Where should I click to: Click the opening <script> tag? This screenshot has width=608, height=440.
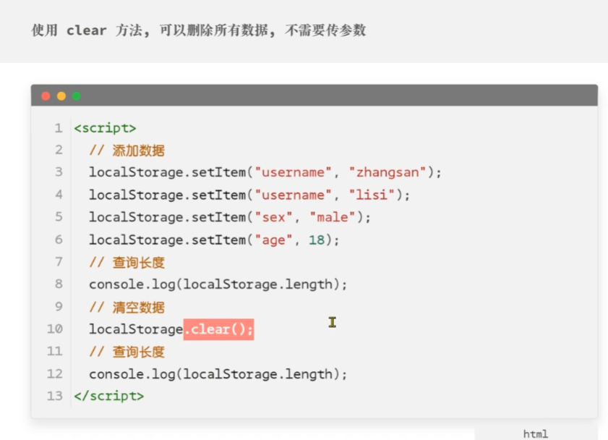pyautogui.click(x=105, y=128)
